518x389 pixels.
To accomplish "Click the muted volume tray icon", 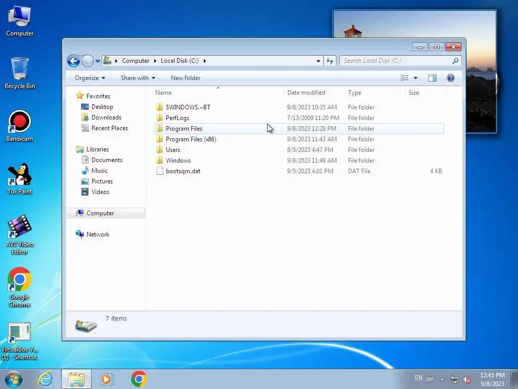I will point(467,379).
